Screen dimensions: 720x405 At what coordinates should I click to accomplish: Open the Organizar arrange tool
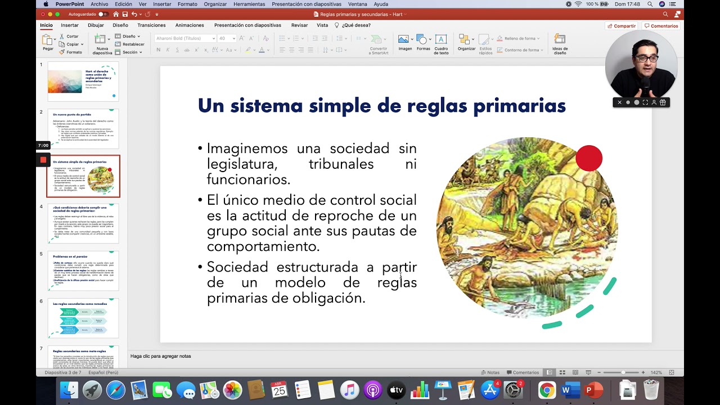(x=466, y=43)
